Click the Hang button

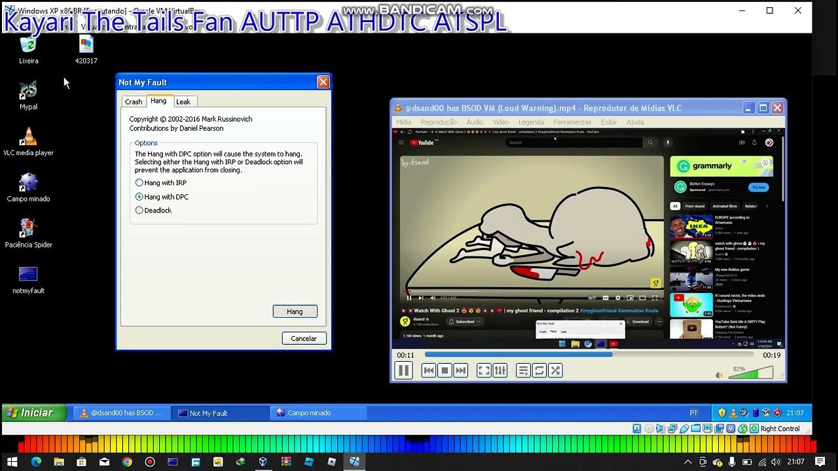click(x=295, y=311)
